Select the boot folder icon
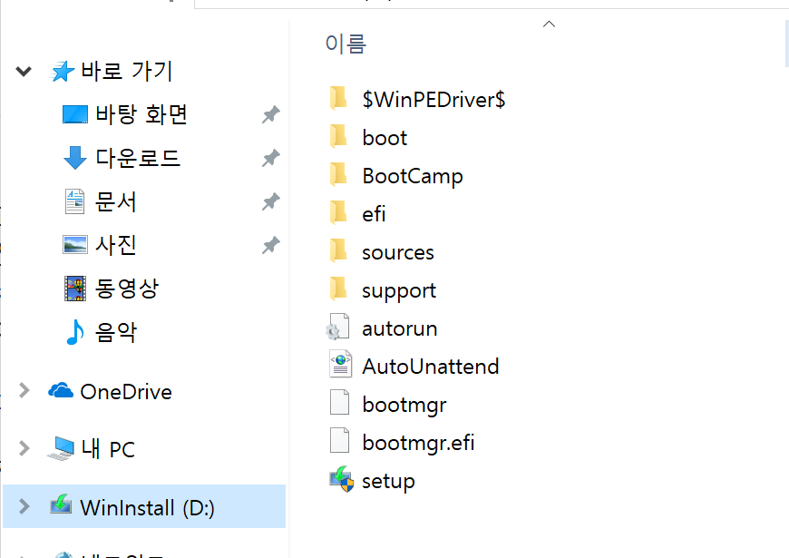 (x=338, y=136)
